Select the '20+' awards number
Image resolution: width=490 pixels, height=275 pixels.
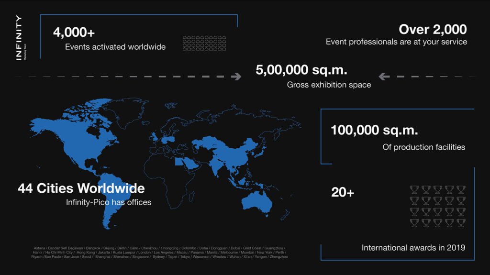click(343, 193)
